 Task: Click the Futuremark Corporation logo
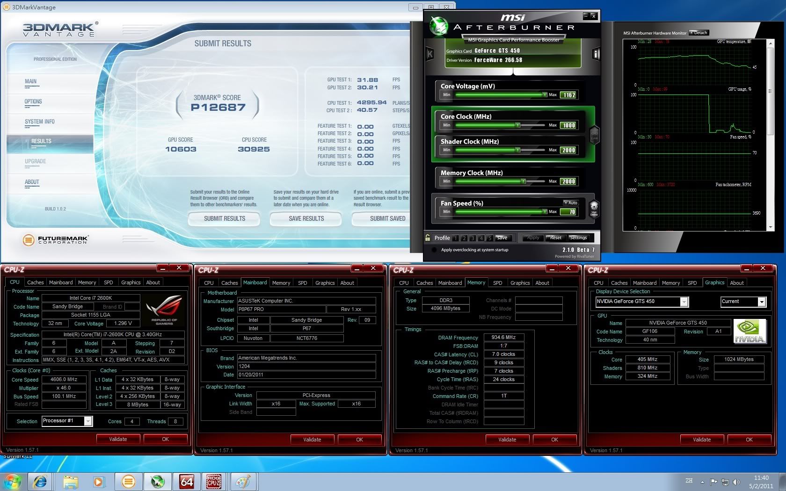click(55, 240)
